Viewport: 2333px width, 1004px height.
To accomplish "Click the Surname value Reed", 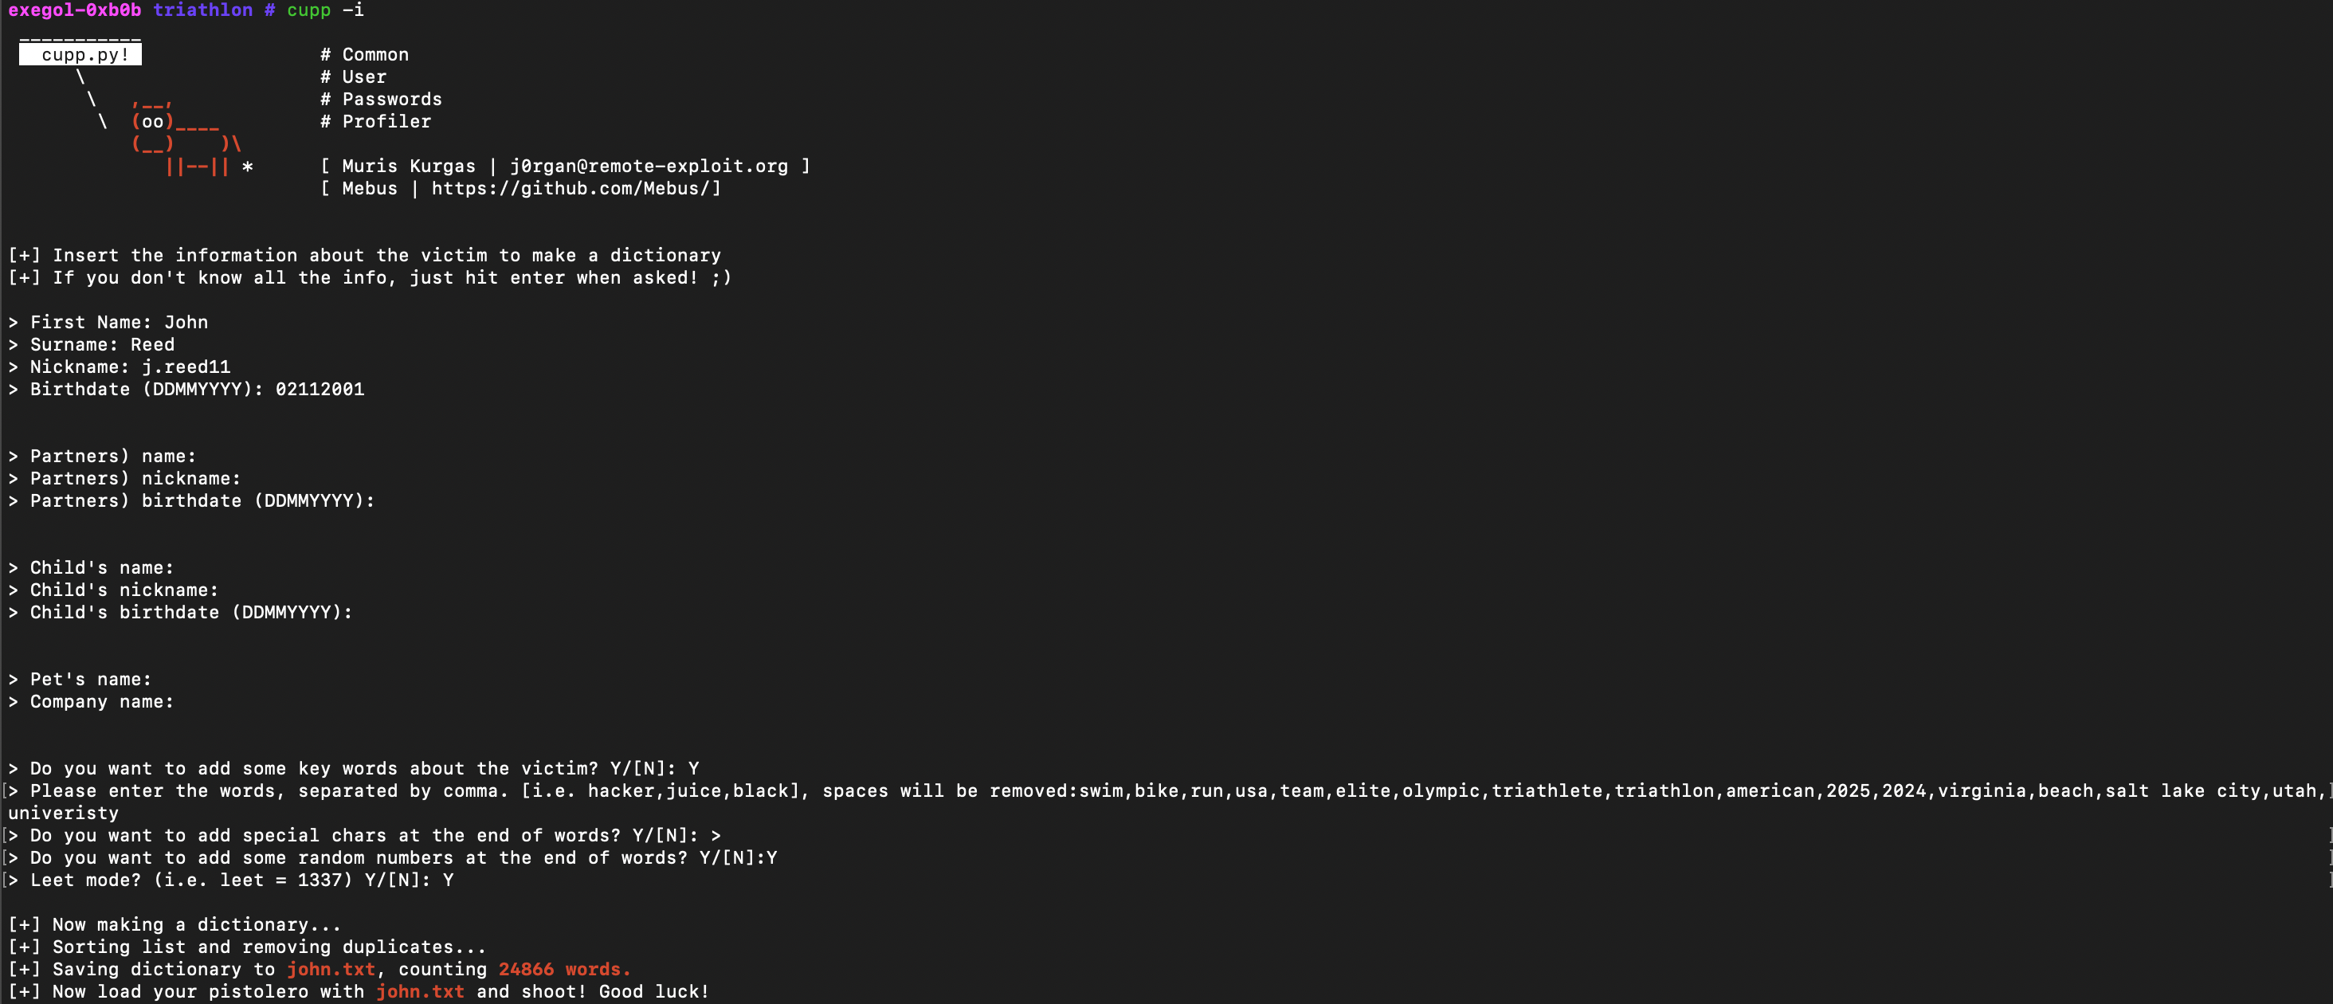I will tap(152, 345).
